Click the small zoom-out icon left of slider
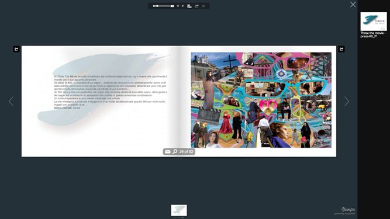Viewport: 390px width, 219px height. click(154, 6)
